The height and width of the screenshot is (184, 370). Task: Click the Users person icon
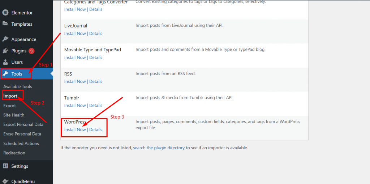click(x=5, y=62)
